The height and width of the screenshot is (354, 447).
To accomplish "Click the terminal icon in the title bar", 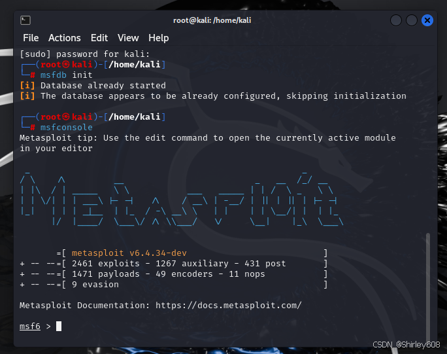I will [25, 20].
